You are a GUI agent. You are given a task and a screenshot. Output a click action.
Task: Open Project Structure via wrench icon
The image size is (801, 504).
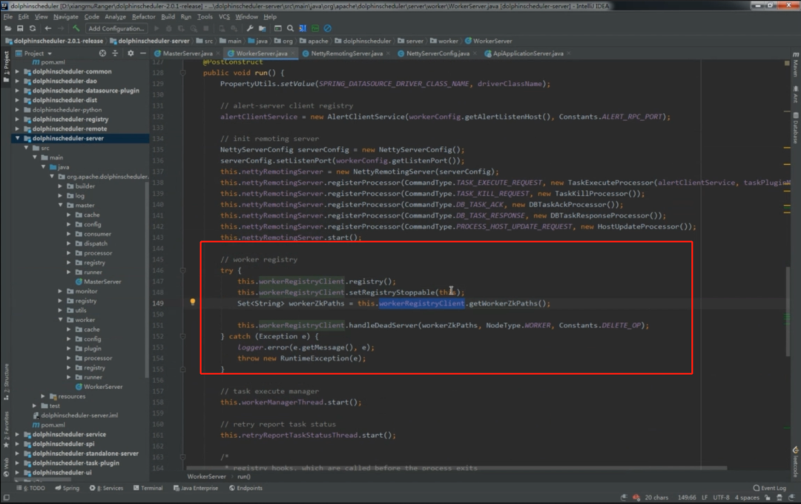[250, 29]
